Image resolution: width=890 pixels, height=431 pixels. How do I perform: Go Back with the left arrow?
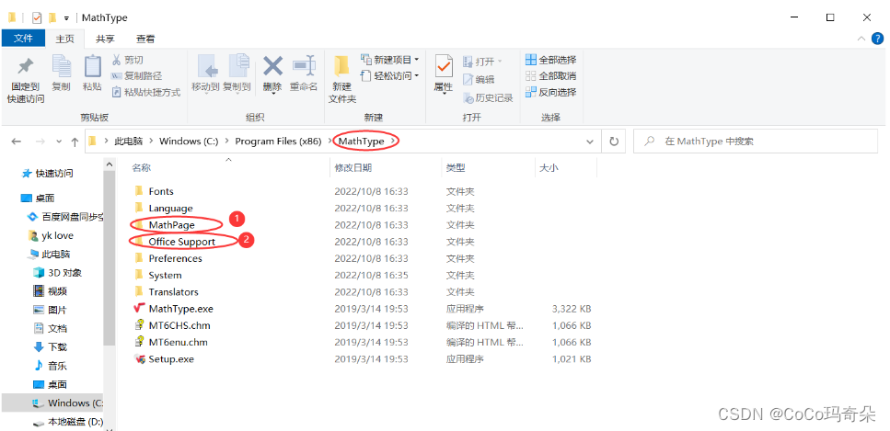17,142
